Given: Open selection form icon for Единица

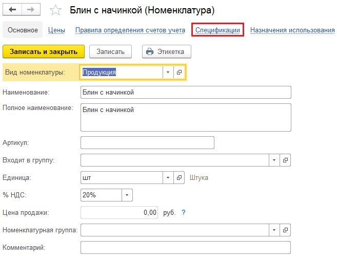Looking at the screenshot, I should (x=179, y=178).
